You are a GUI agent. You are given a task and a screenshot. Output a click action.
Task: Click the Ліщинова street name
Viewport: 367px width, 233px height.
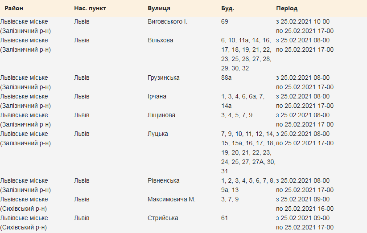pos(161,115)
